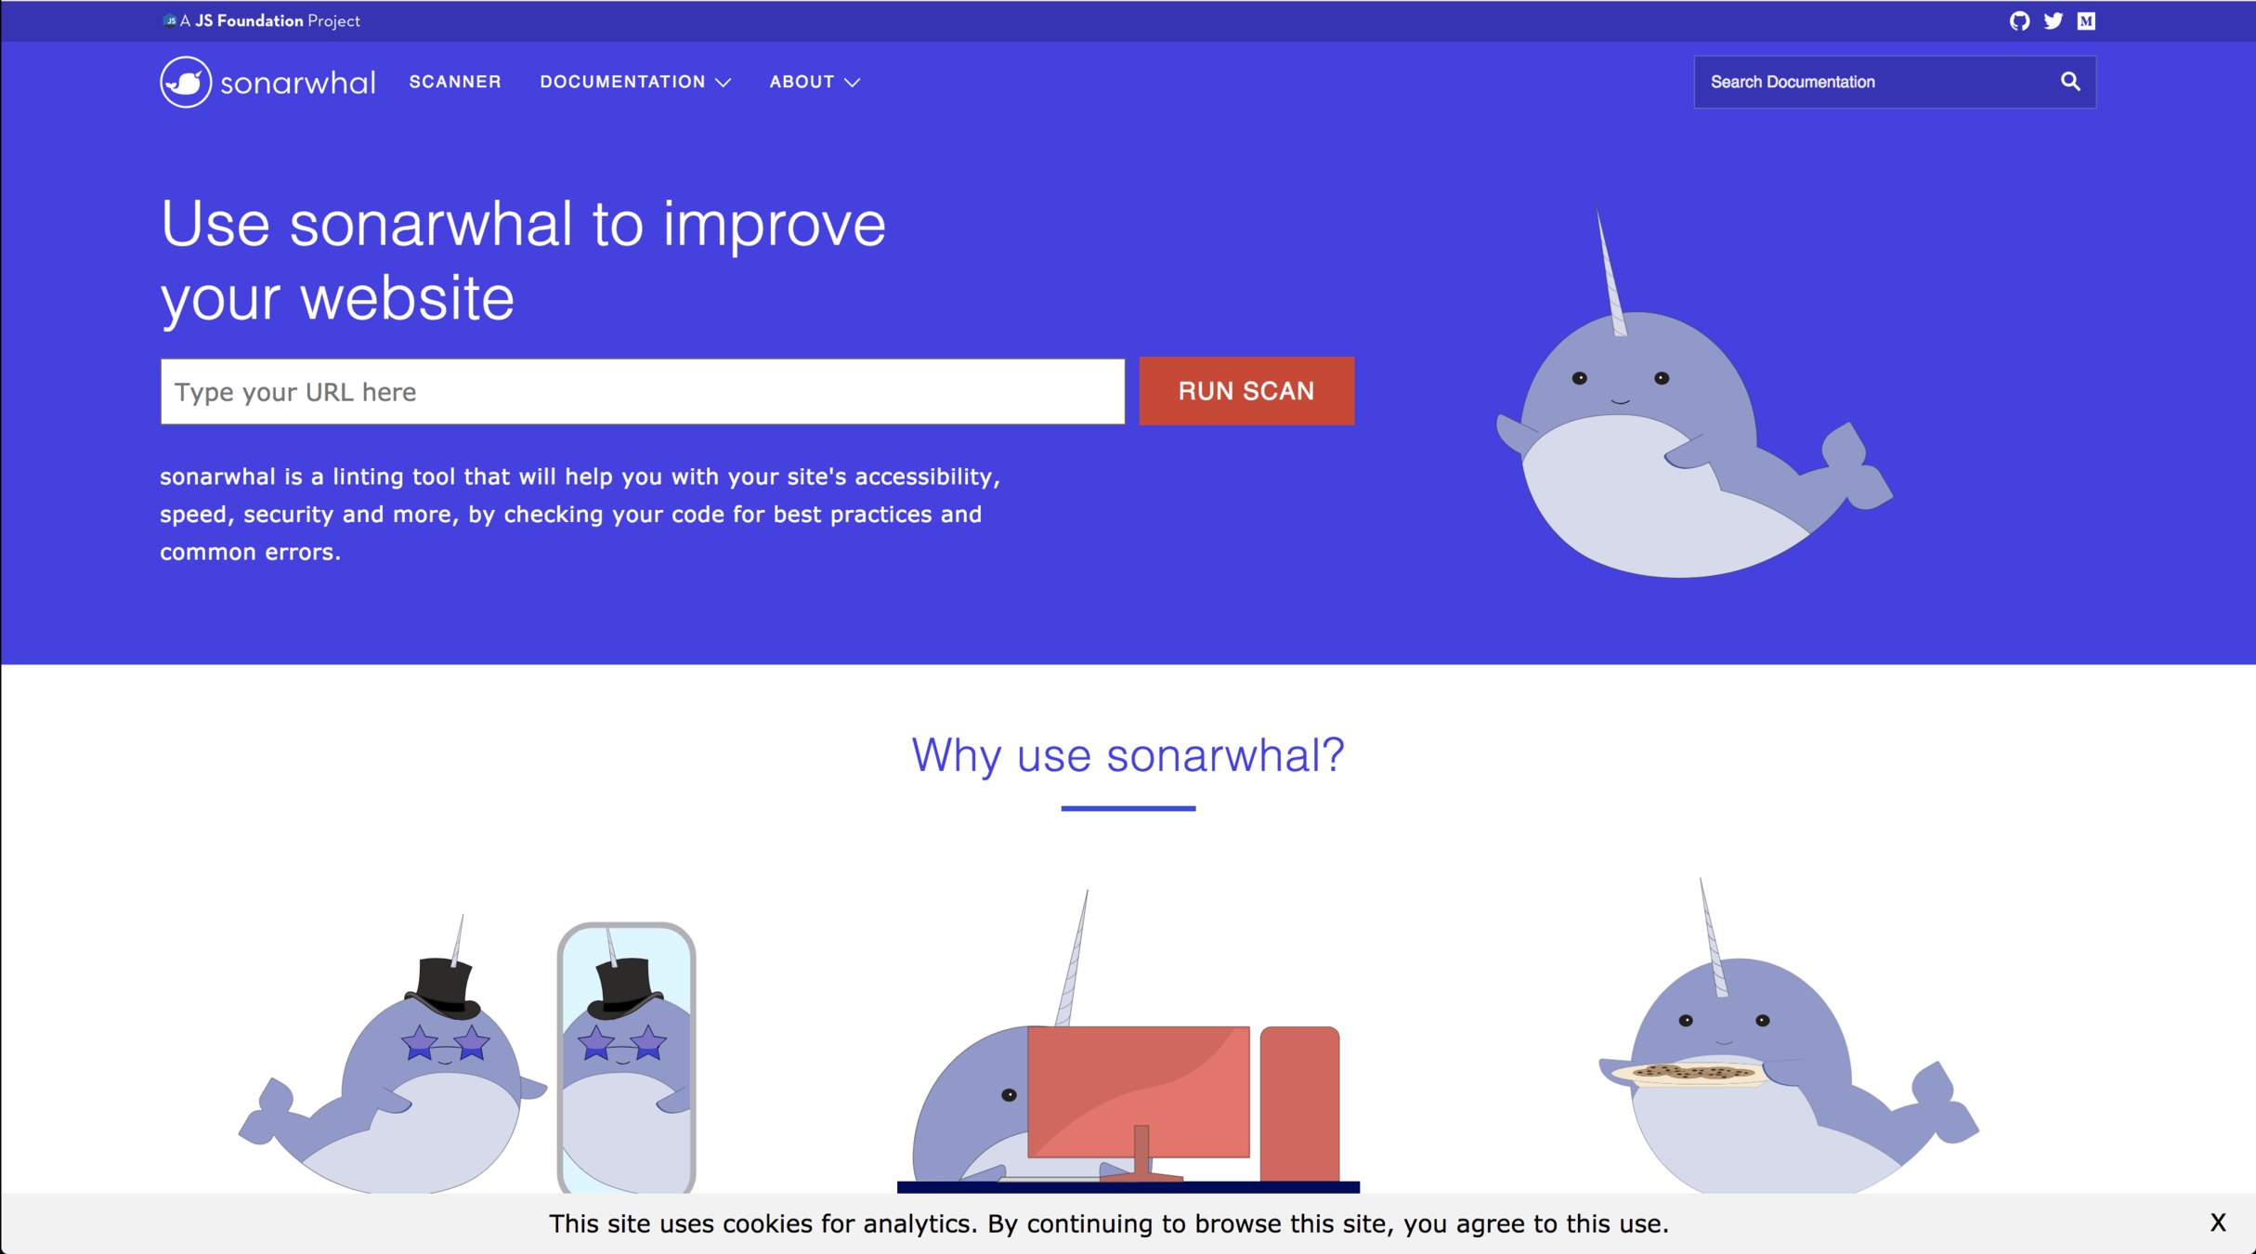This screenshot has width=2256, height=1254.
Task: Expand the About dropdown chevron
Action: coord(852,83)
